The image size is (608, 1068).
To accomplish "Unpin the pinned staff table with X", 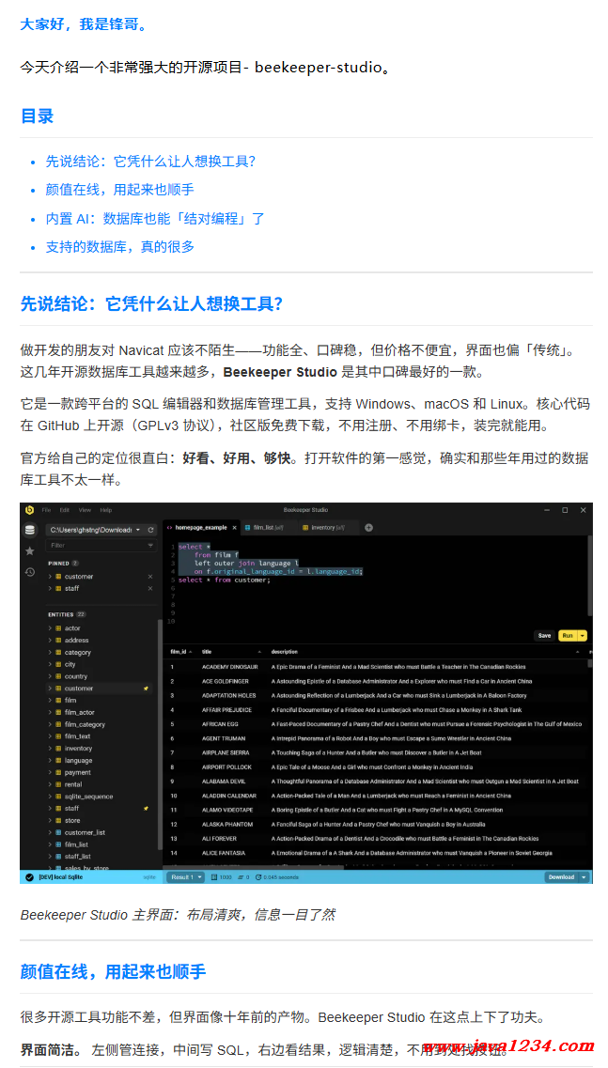I will click(x=150, y=589).
